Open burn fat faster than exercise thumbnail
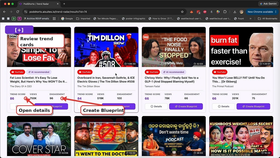This screenshot has width=280, height=158. [241, 47]
